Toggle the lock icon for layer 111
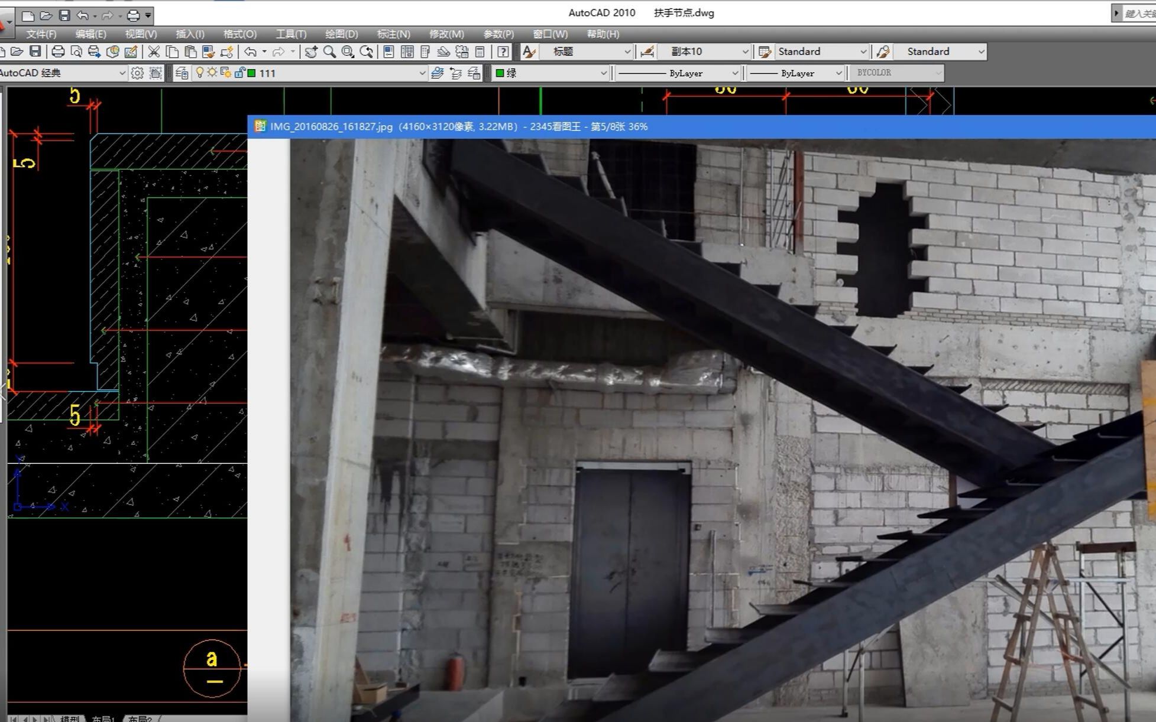The height and width of the screenshot is (722, 1156). (x=239, y=73)
